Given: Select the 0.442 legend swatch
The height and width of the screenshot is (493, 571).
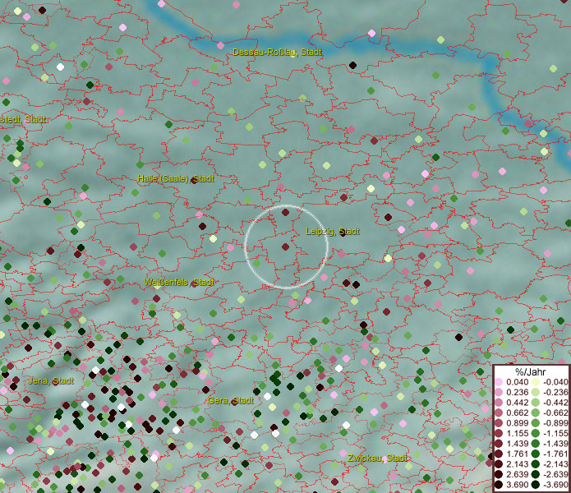Looking at the screenshot, I should (499, 403).
